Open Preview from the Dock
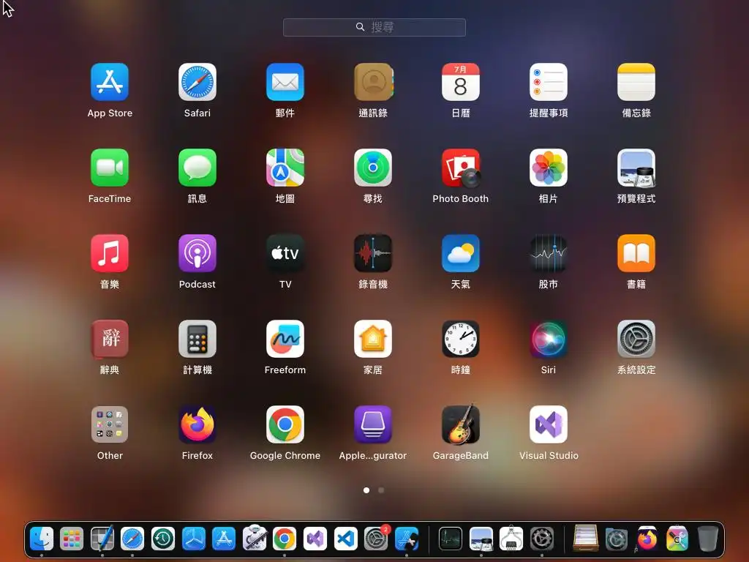749x562 pixels. click(481, 539)
